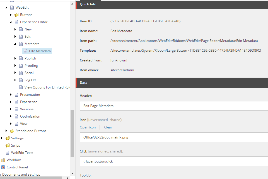Click the WebEdit Texts document icon
268x179 pixels.
[8, 153]
